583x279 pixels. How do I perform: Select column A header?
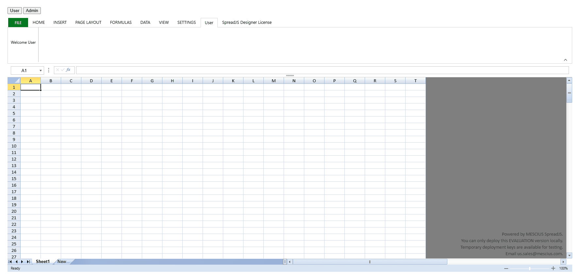point(30,81)
